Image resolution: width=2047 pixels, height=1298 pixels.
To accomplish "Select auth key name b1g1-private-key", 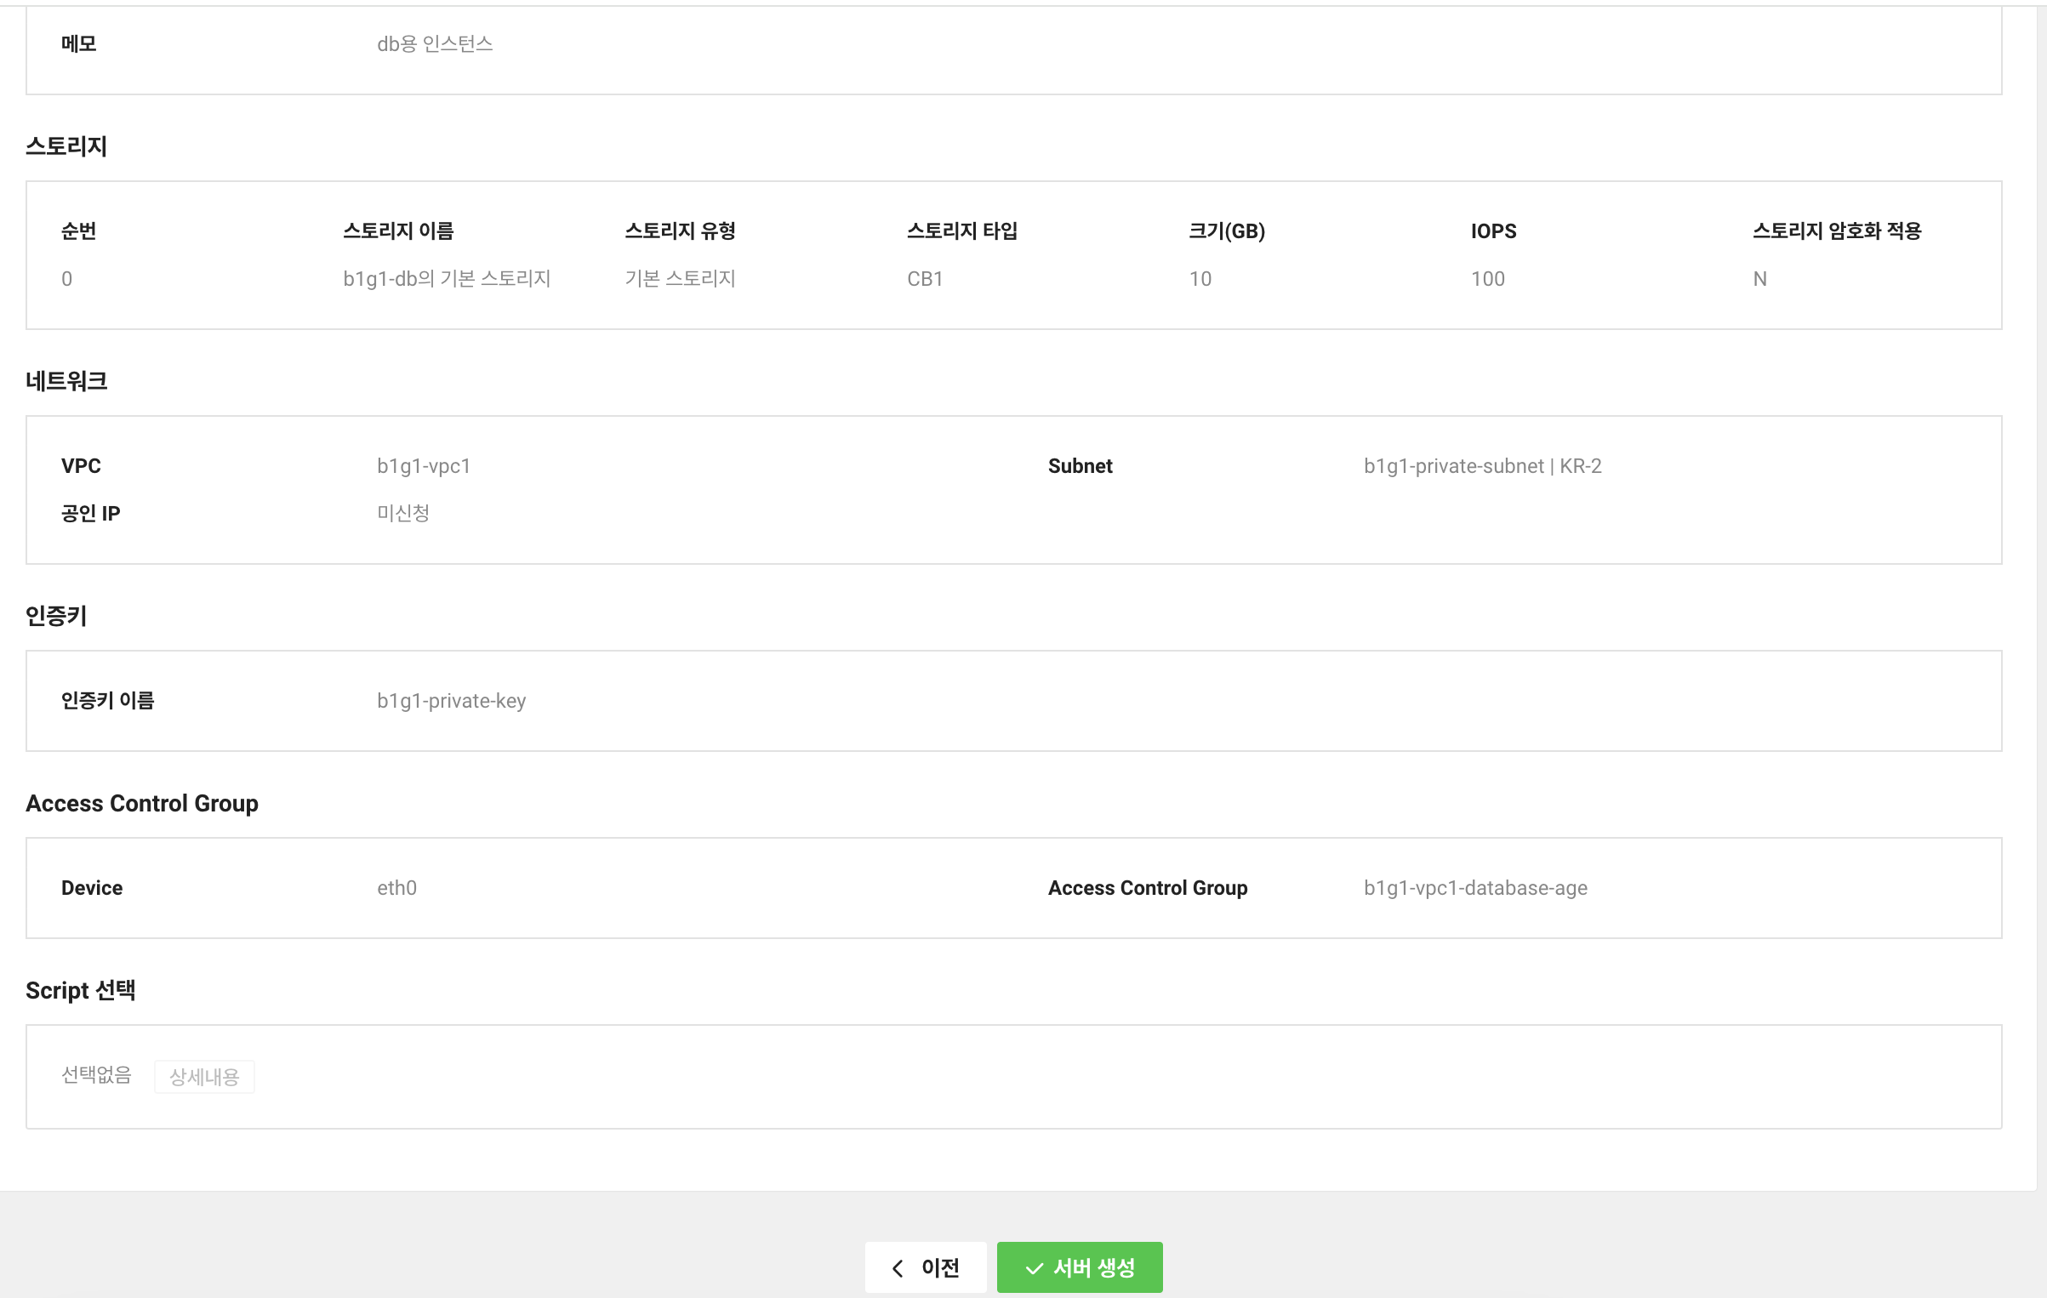I will (452, 701).
